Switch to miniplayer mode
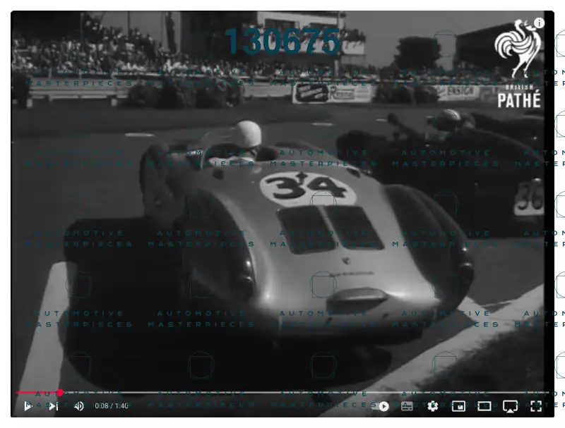The width and height of the screenshot is (565, 428). (458, 406)
